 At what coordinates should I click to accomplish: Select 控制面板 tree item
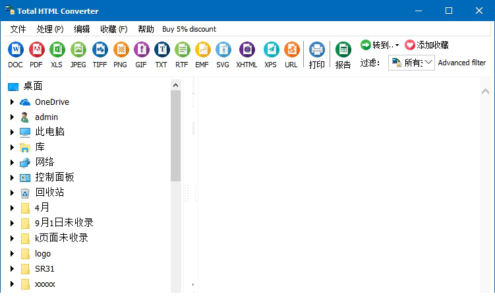[55, 177]
